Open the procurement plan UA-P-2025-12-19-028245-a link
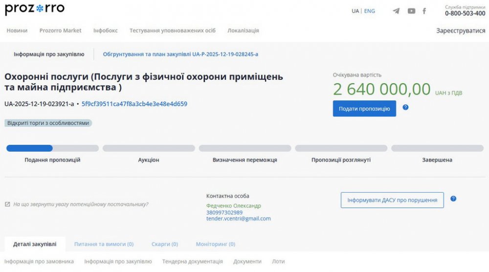 click(180, 54)
